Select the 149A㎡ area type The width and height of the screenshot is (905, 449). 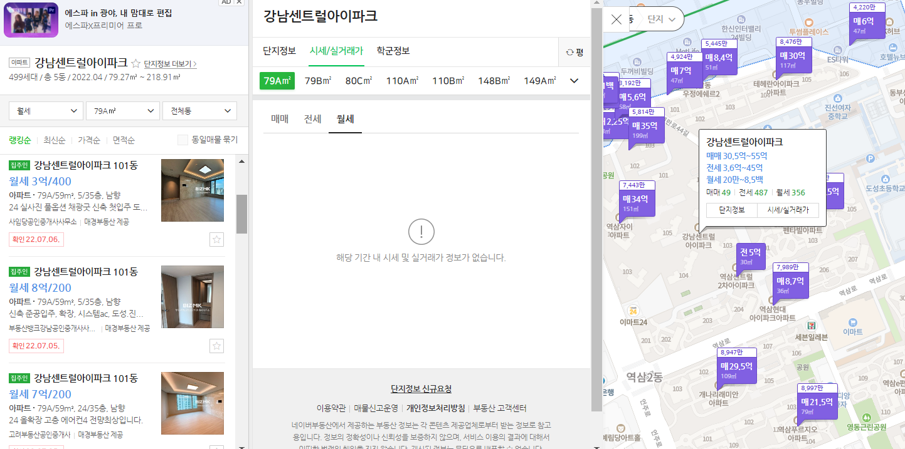pos(541,81)
